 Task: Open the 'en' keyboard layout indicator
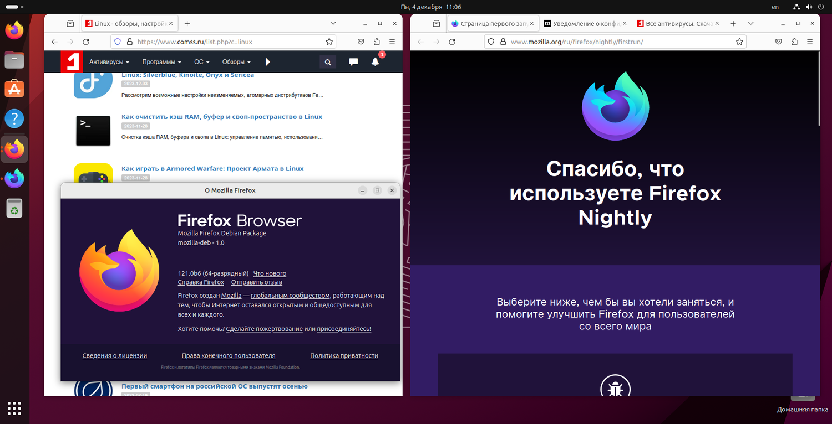(x=775, y=7)
